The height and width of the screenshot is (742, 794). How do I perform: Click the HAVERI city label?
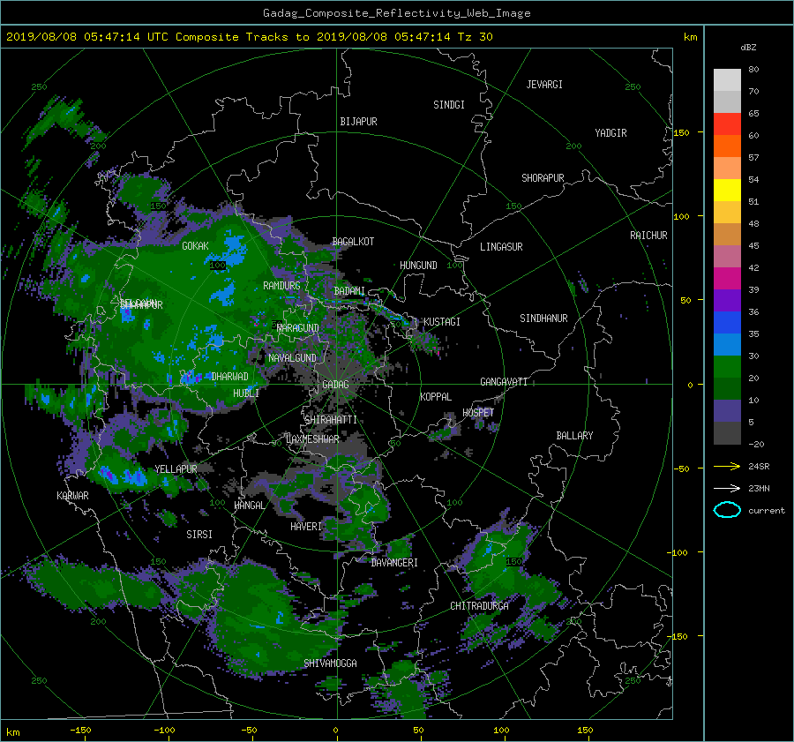click(x=306, y=527)
